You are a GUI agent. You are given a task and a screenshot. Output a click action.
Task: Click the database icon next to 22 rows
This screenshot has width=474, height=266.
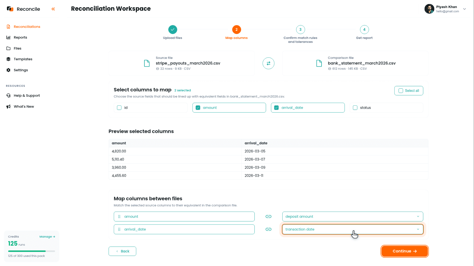[x=158, y=69]
